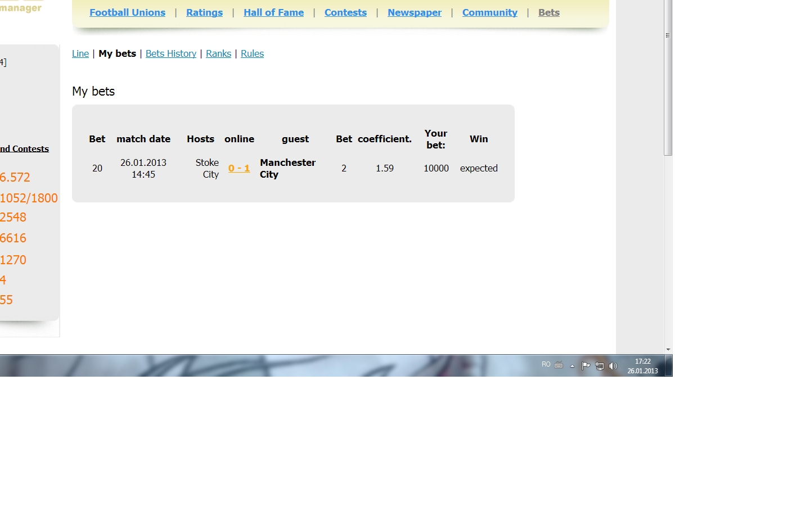810x506 pixels.
Task: View the Ranks tab
Action: click(218, 53)
